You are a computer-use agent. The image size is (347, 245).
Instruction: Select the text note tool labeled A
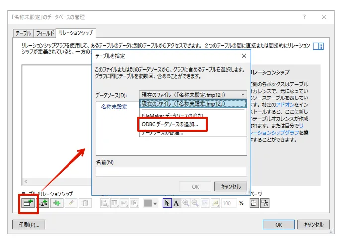coord(176,203)
